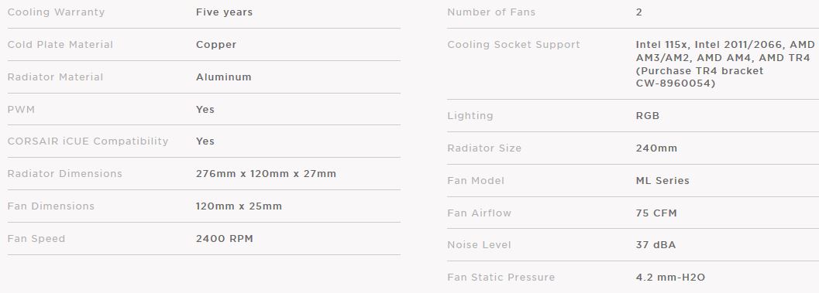Click the CORSAIR iCUE Compatibility label

coord(88,141)
